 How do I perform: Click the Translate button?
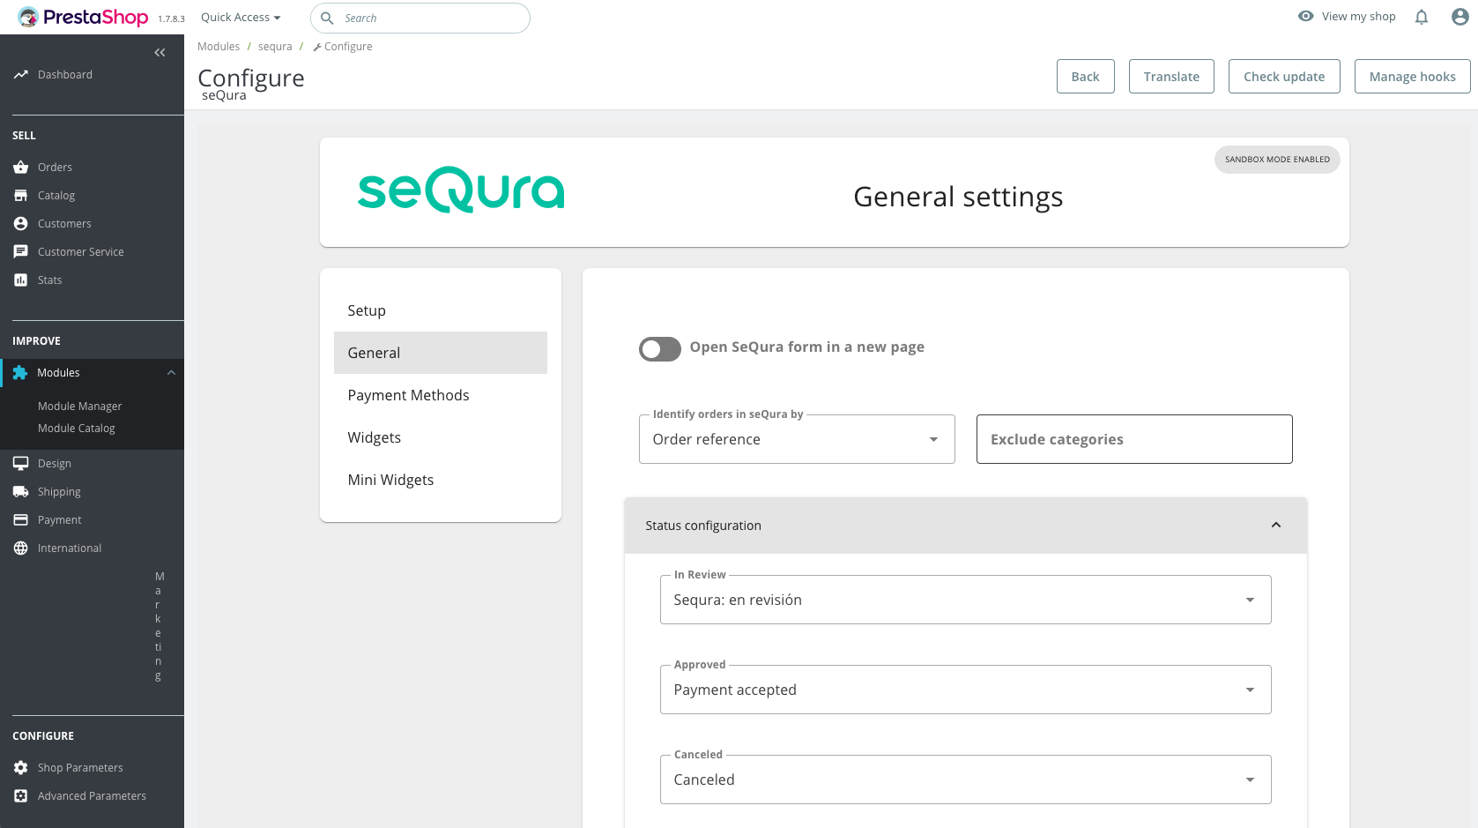click(x=1171, y=77)
